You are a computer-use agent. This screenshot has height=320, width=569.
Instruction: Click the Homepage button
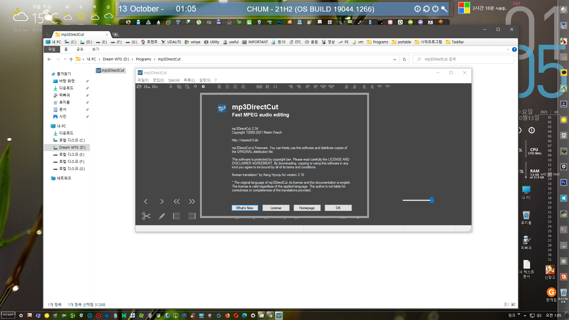307,208
